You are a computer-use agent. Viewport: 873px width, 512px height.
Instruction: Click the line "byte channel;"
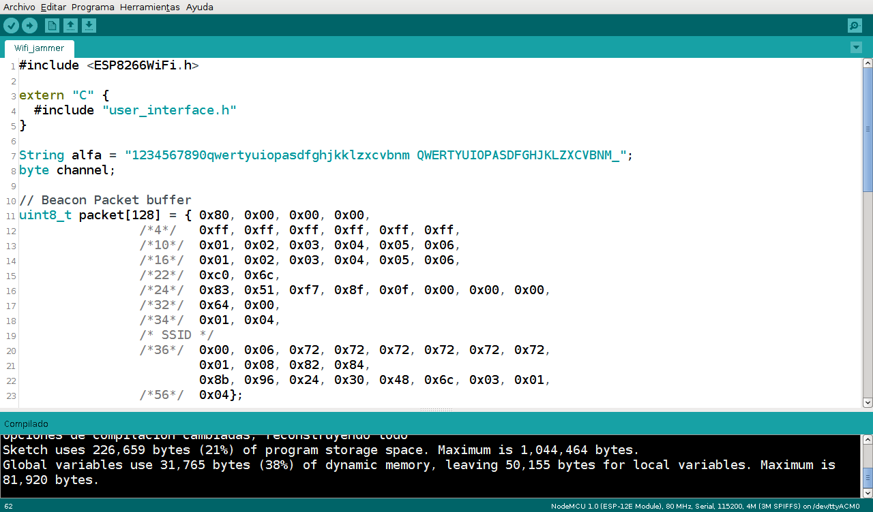point(68,170)
